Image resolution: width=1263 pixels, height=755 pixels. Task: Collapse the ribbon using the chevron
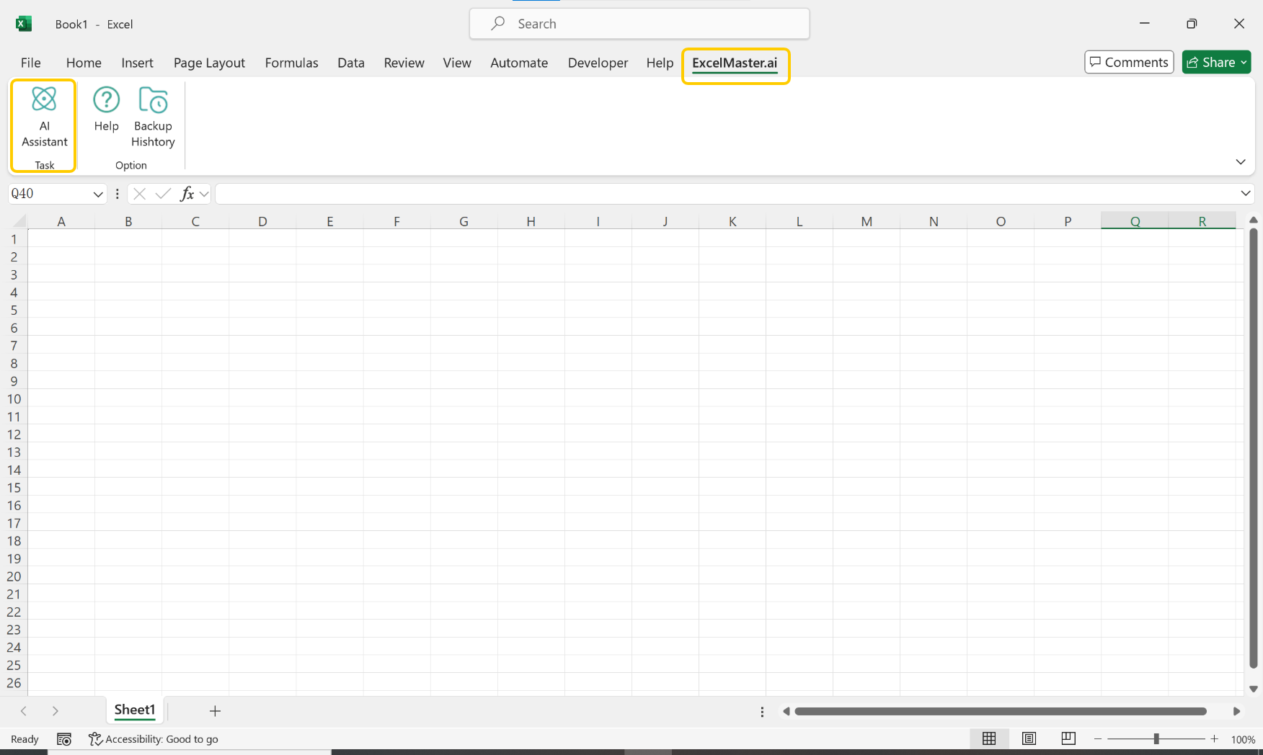[x=1241, y=162]
